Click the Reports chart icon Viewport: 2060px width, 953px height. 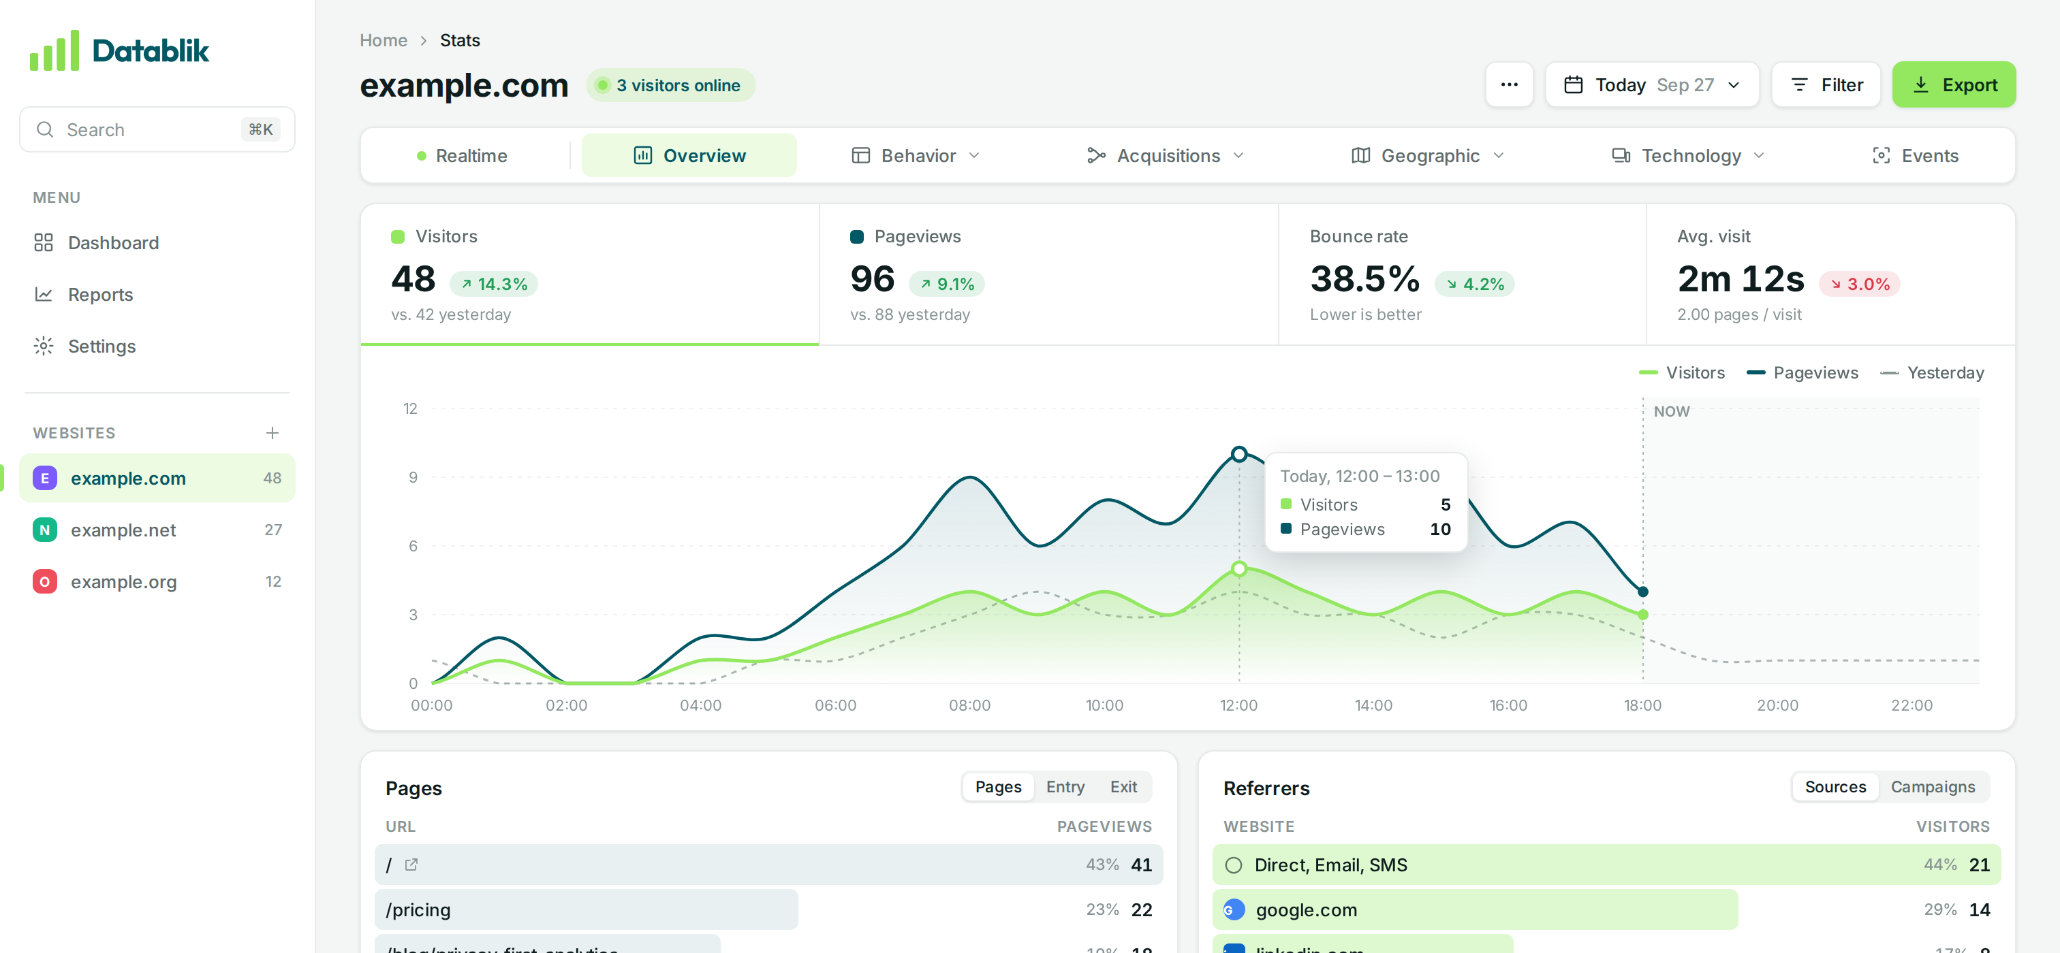[43, 295]
